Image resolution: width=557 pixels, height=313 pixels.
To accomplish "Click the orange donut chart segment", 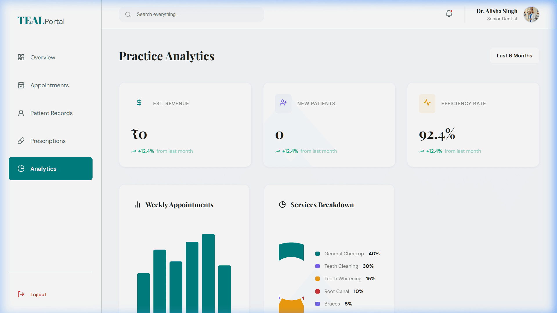I will point(291,307).
